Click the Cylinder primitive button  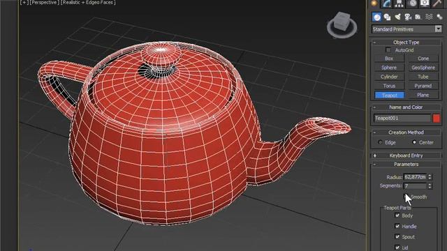click(x=389, y=77)
